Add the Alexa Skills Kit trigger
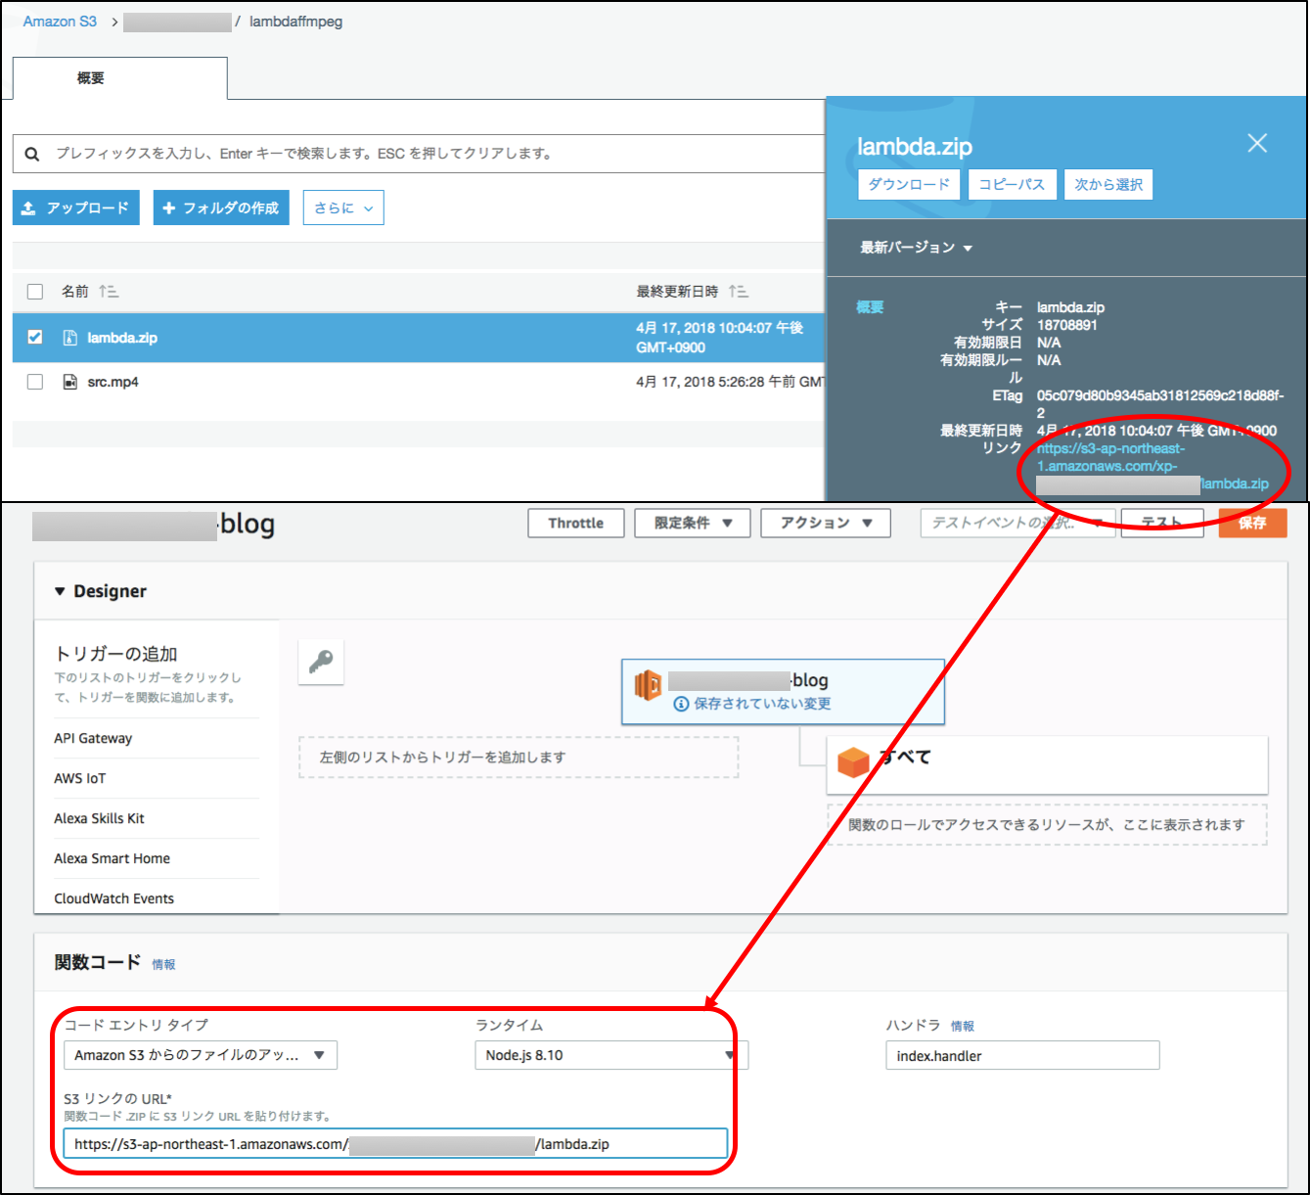 pos(99,818)
